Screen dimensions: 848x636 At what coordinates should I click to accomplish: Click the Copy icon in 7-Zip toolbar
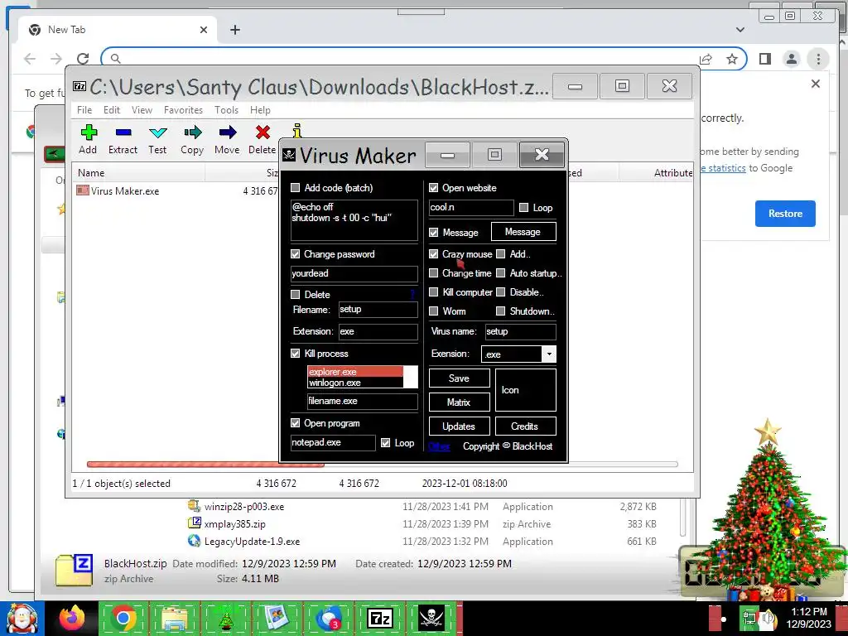pos(192,132)
